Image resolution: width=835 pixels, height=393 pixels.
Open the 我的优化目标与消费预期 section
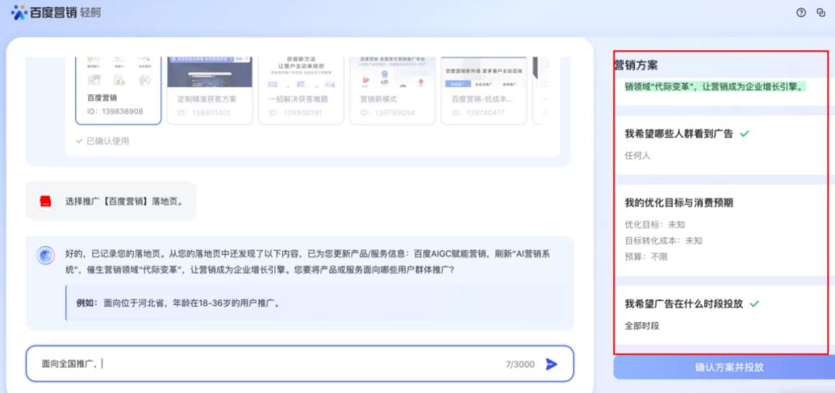[679, 202]
